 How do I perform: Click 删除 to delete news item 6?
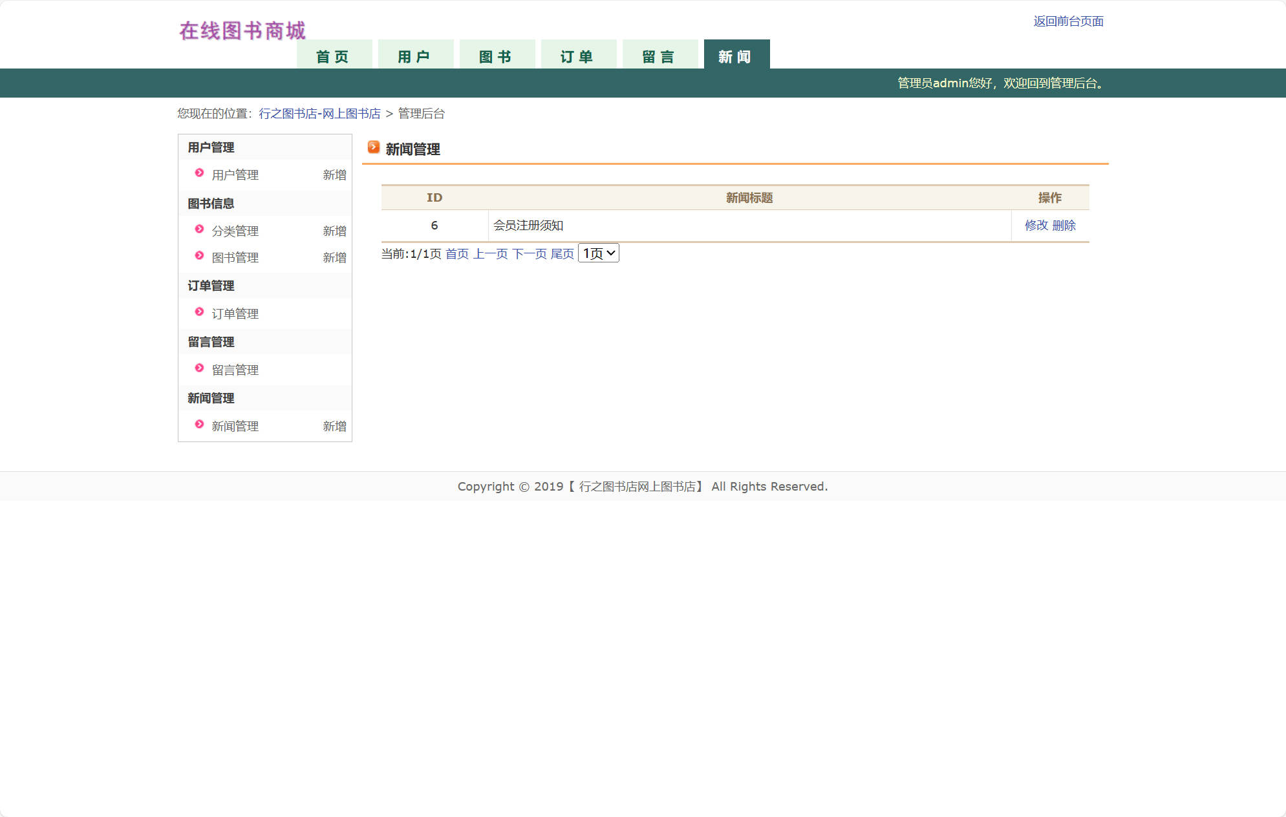pyautogui.click(x=1064, y=226)
